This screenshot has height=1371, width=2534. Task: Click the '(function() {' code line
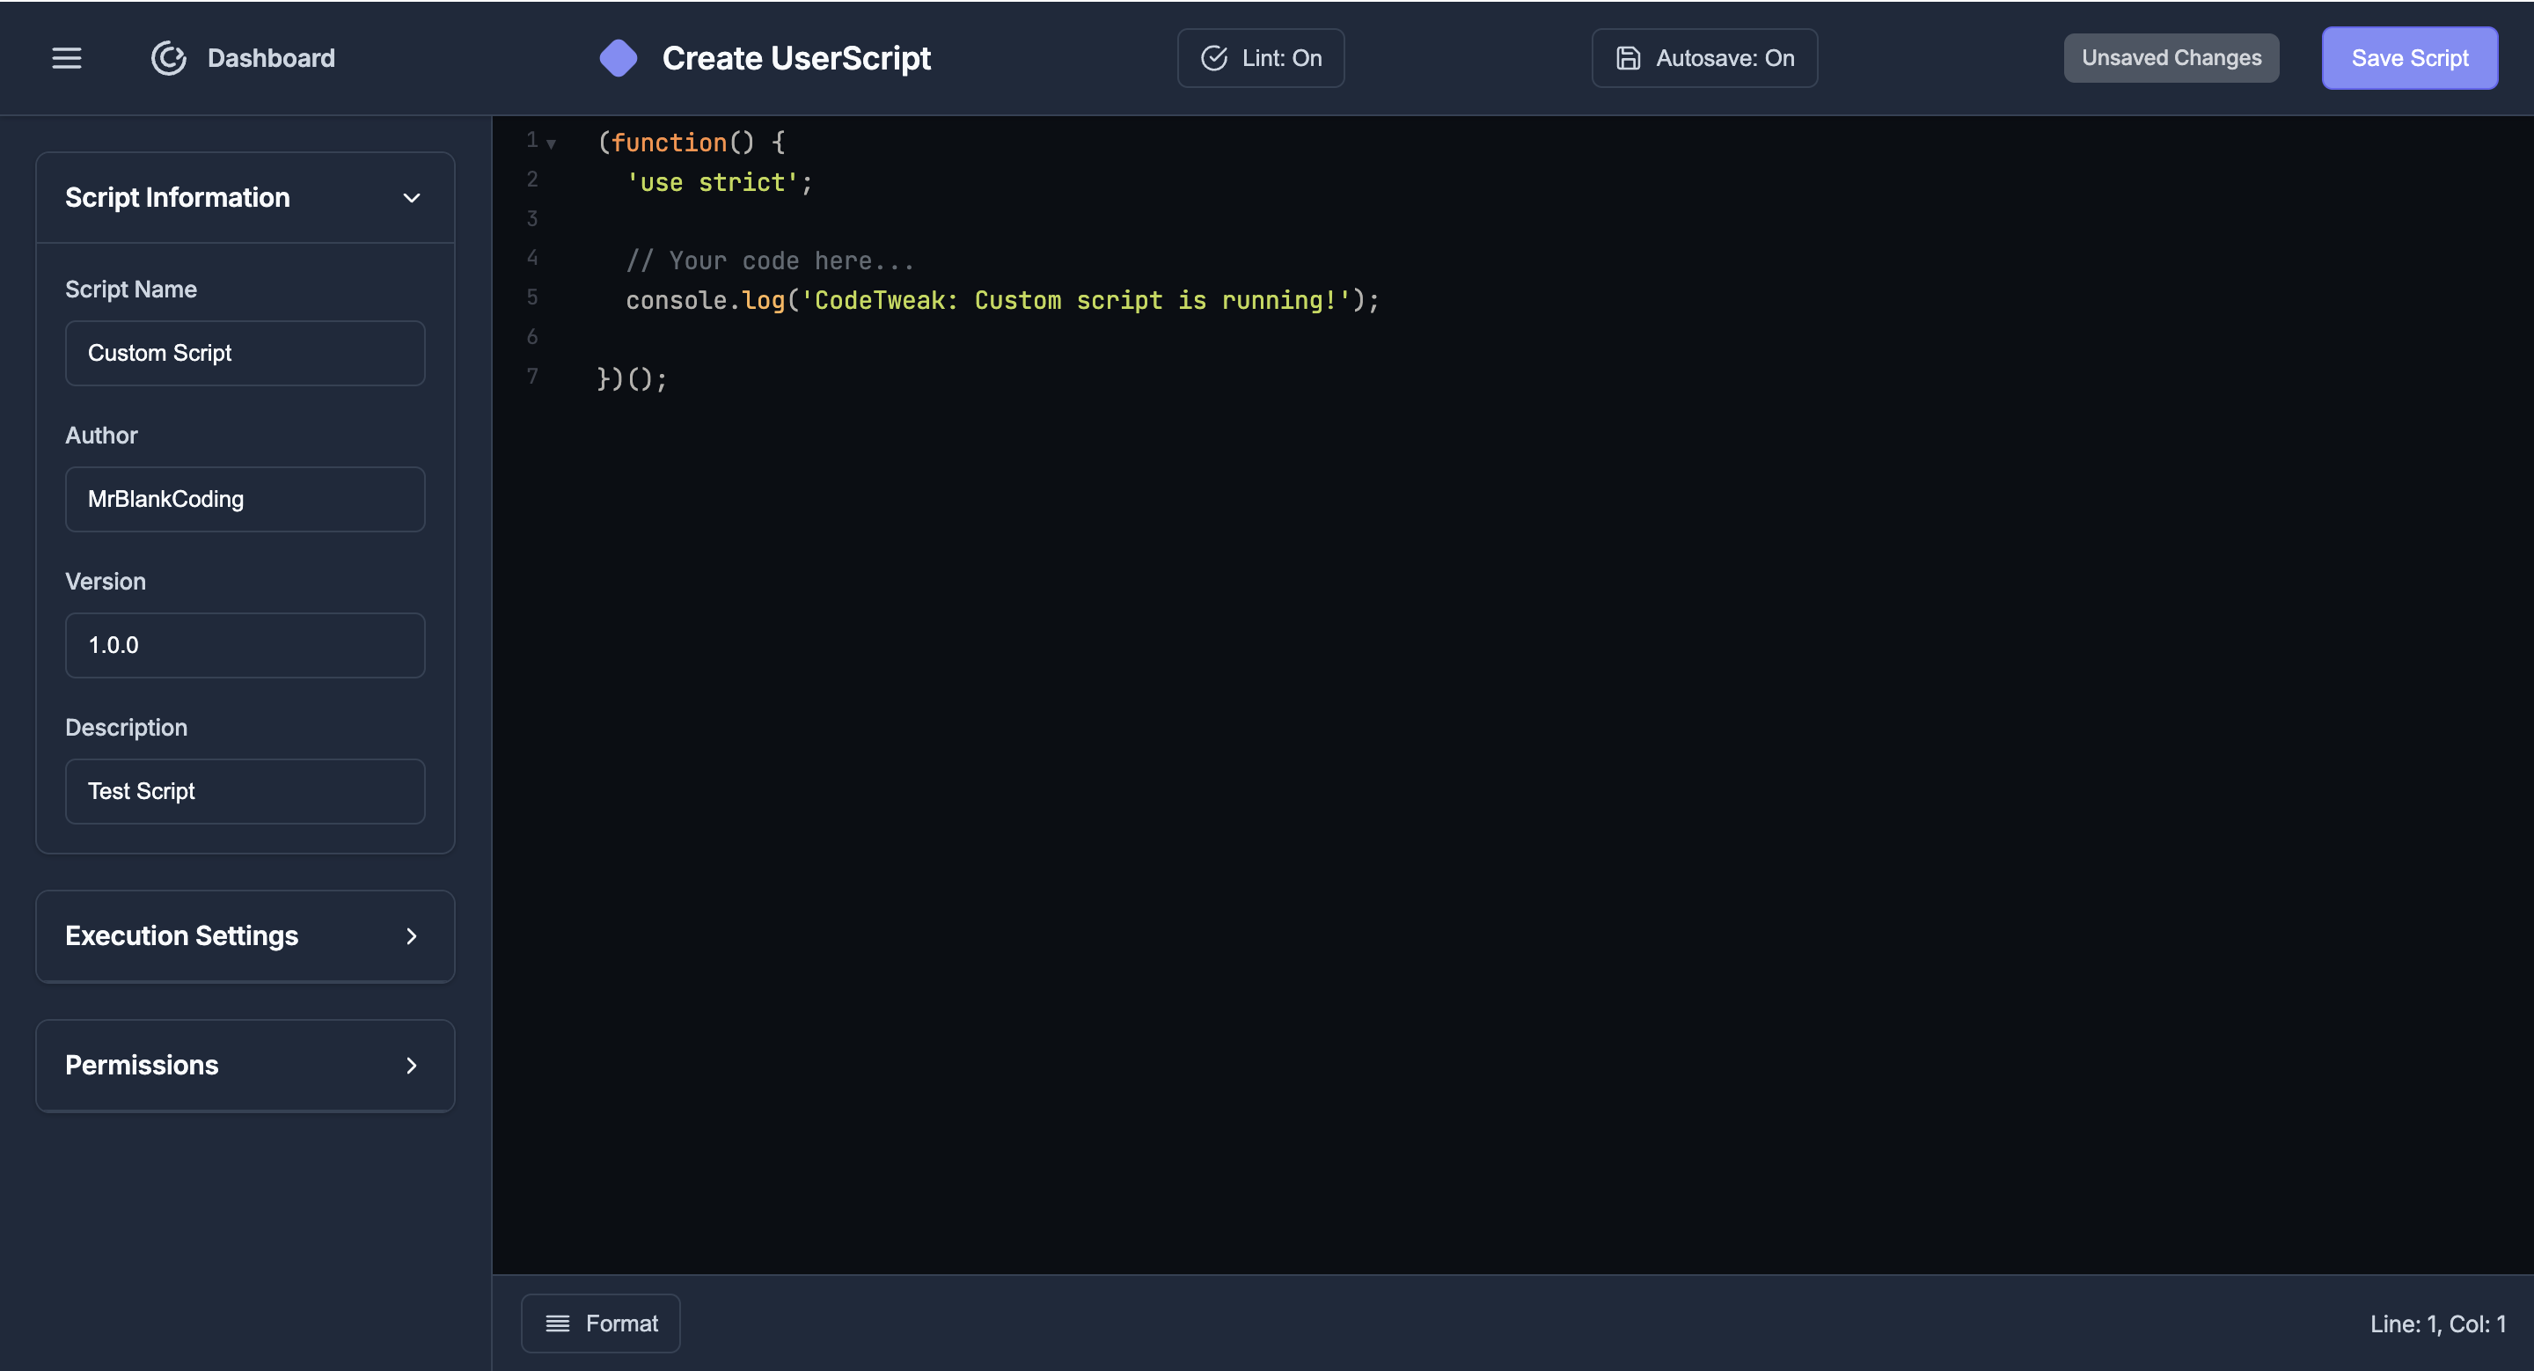692,143
